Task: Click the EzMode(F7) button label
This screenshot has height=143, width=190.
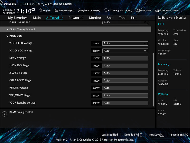Action: click(131, 135)
